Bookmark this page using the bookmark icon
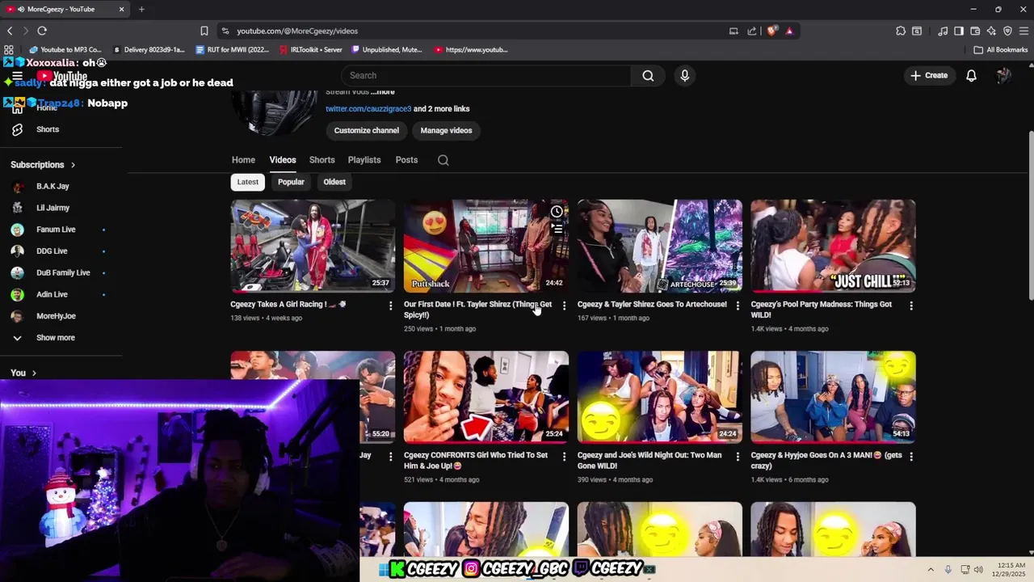Viewport: 1034px width, 582px height. [x=204, y=31]
